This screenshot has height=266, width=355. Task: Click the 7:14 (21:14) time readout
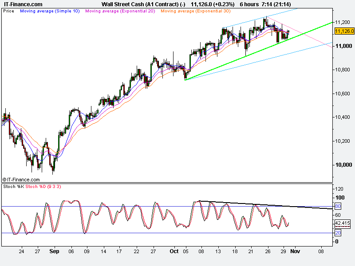[x=276, y=4]
